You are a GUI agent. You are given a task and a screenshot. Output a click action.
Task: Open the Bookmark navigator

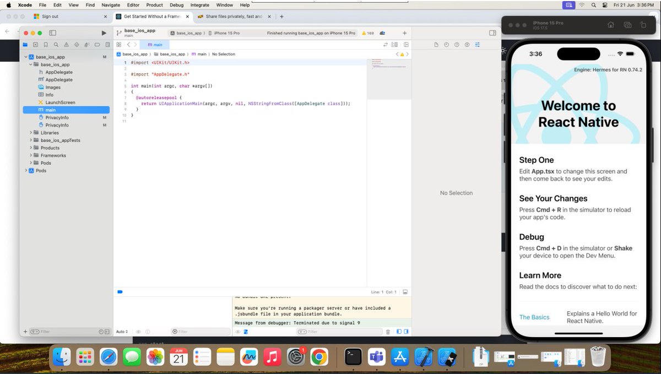point(46,45)
